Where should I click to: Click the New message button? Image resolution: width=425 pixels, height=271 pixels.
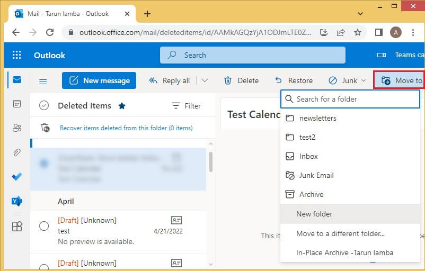[99, 80]
